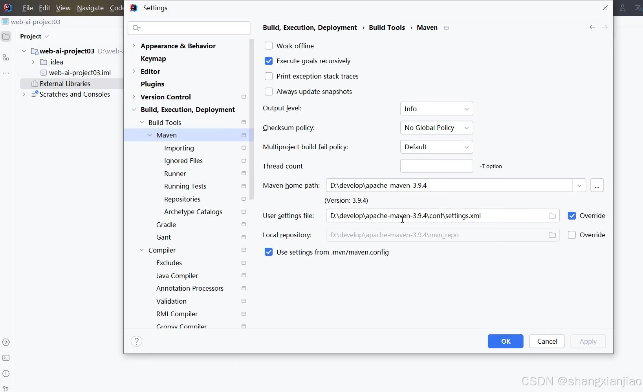
Task: Open the File menu
Action: [x=27, y=8]
